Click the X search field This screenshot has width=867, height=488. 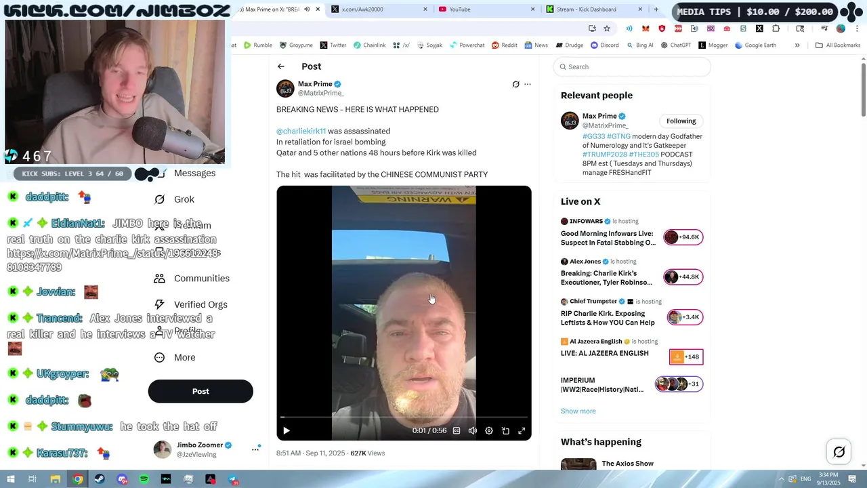point(632,66)
